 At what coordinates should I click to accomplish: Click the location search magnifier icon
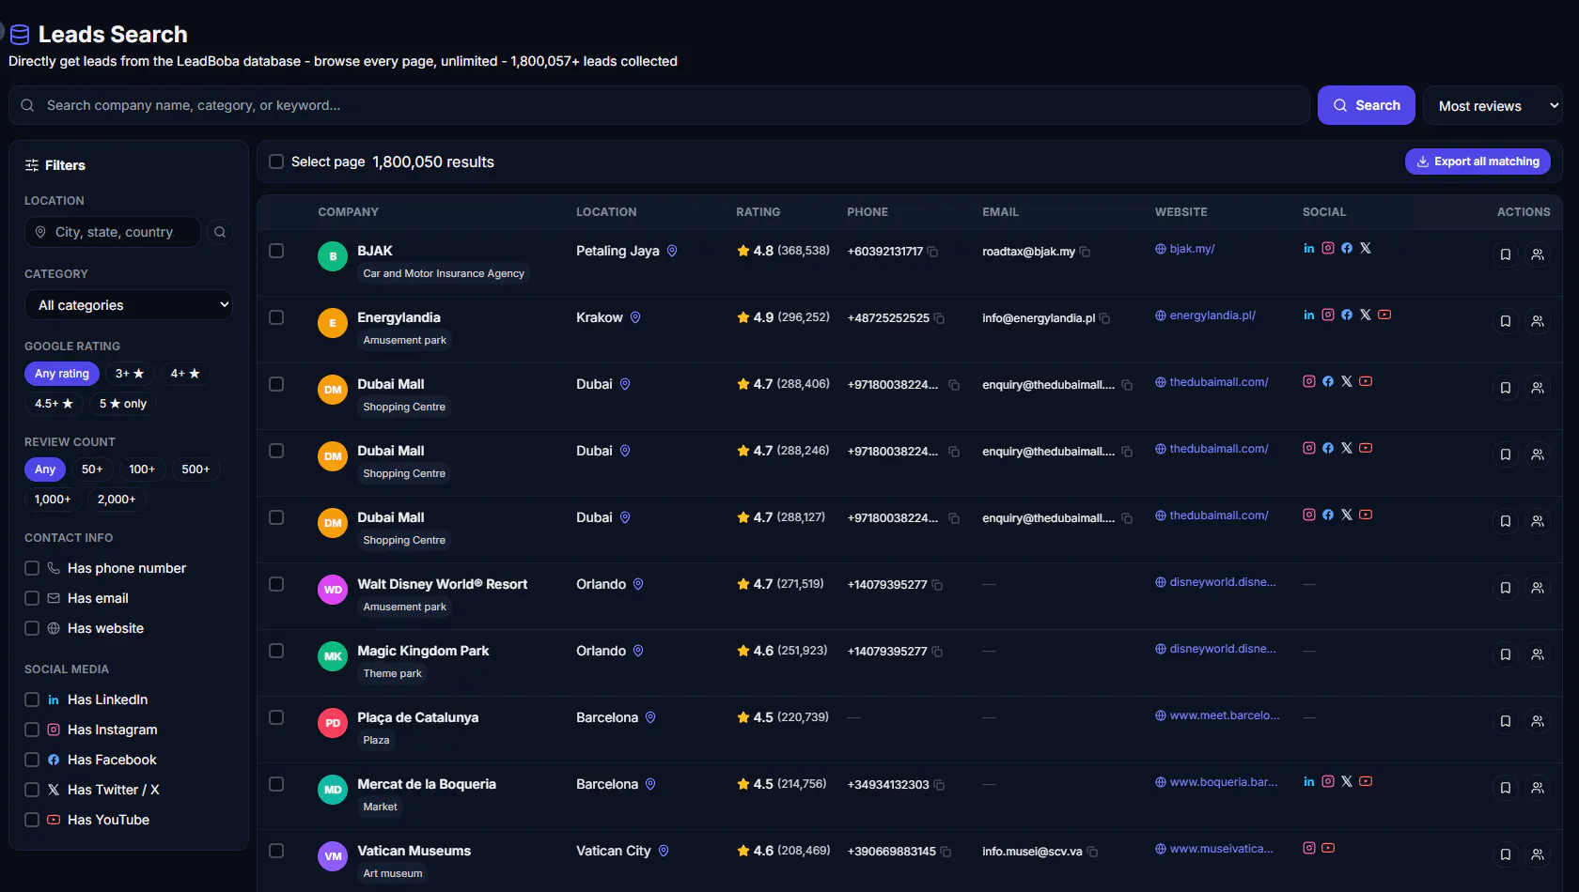pos(220,232)
